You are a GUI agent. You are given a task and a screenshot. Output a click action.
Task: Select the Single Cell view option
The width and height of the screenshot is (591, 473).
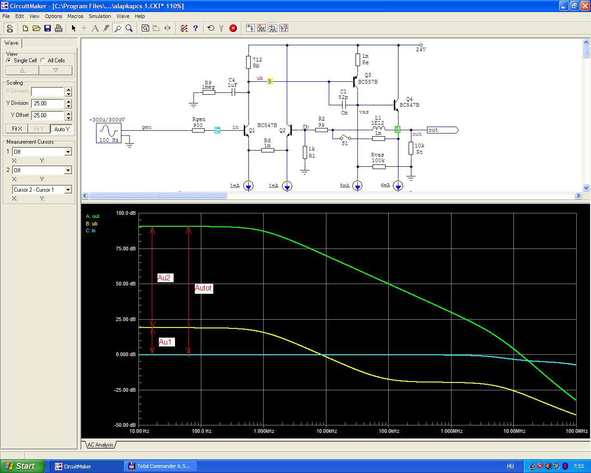[9, 61]
